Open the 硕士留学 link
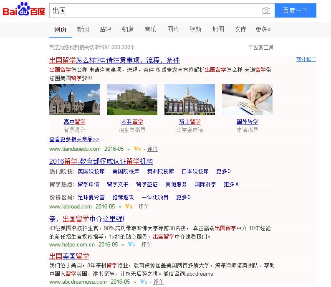This screenshot has height=287, width=331. [190, 122]
